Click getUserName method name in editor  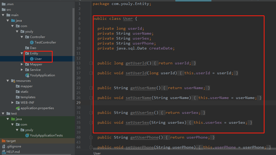[x=143, y=88]
